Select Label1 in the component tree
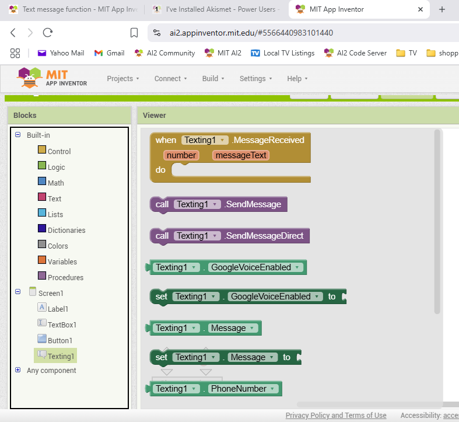The height and width of the screenshot is (422, 459). 58,309
